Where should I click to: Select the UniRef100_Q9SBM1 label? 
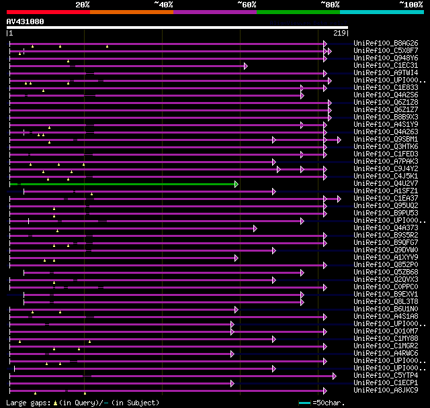pyautogui.click(x=386, y=140)
